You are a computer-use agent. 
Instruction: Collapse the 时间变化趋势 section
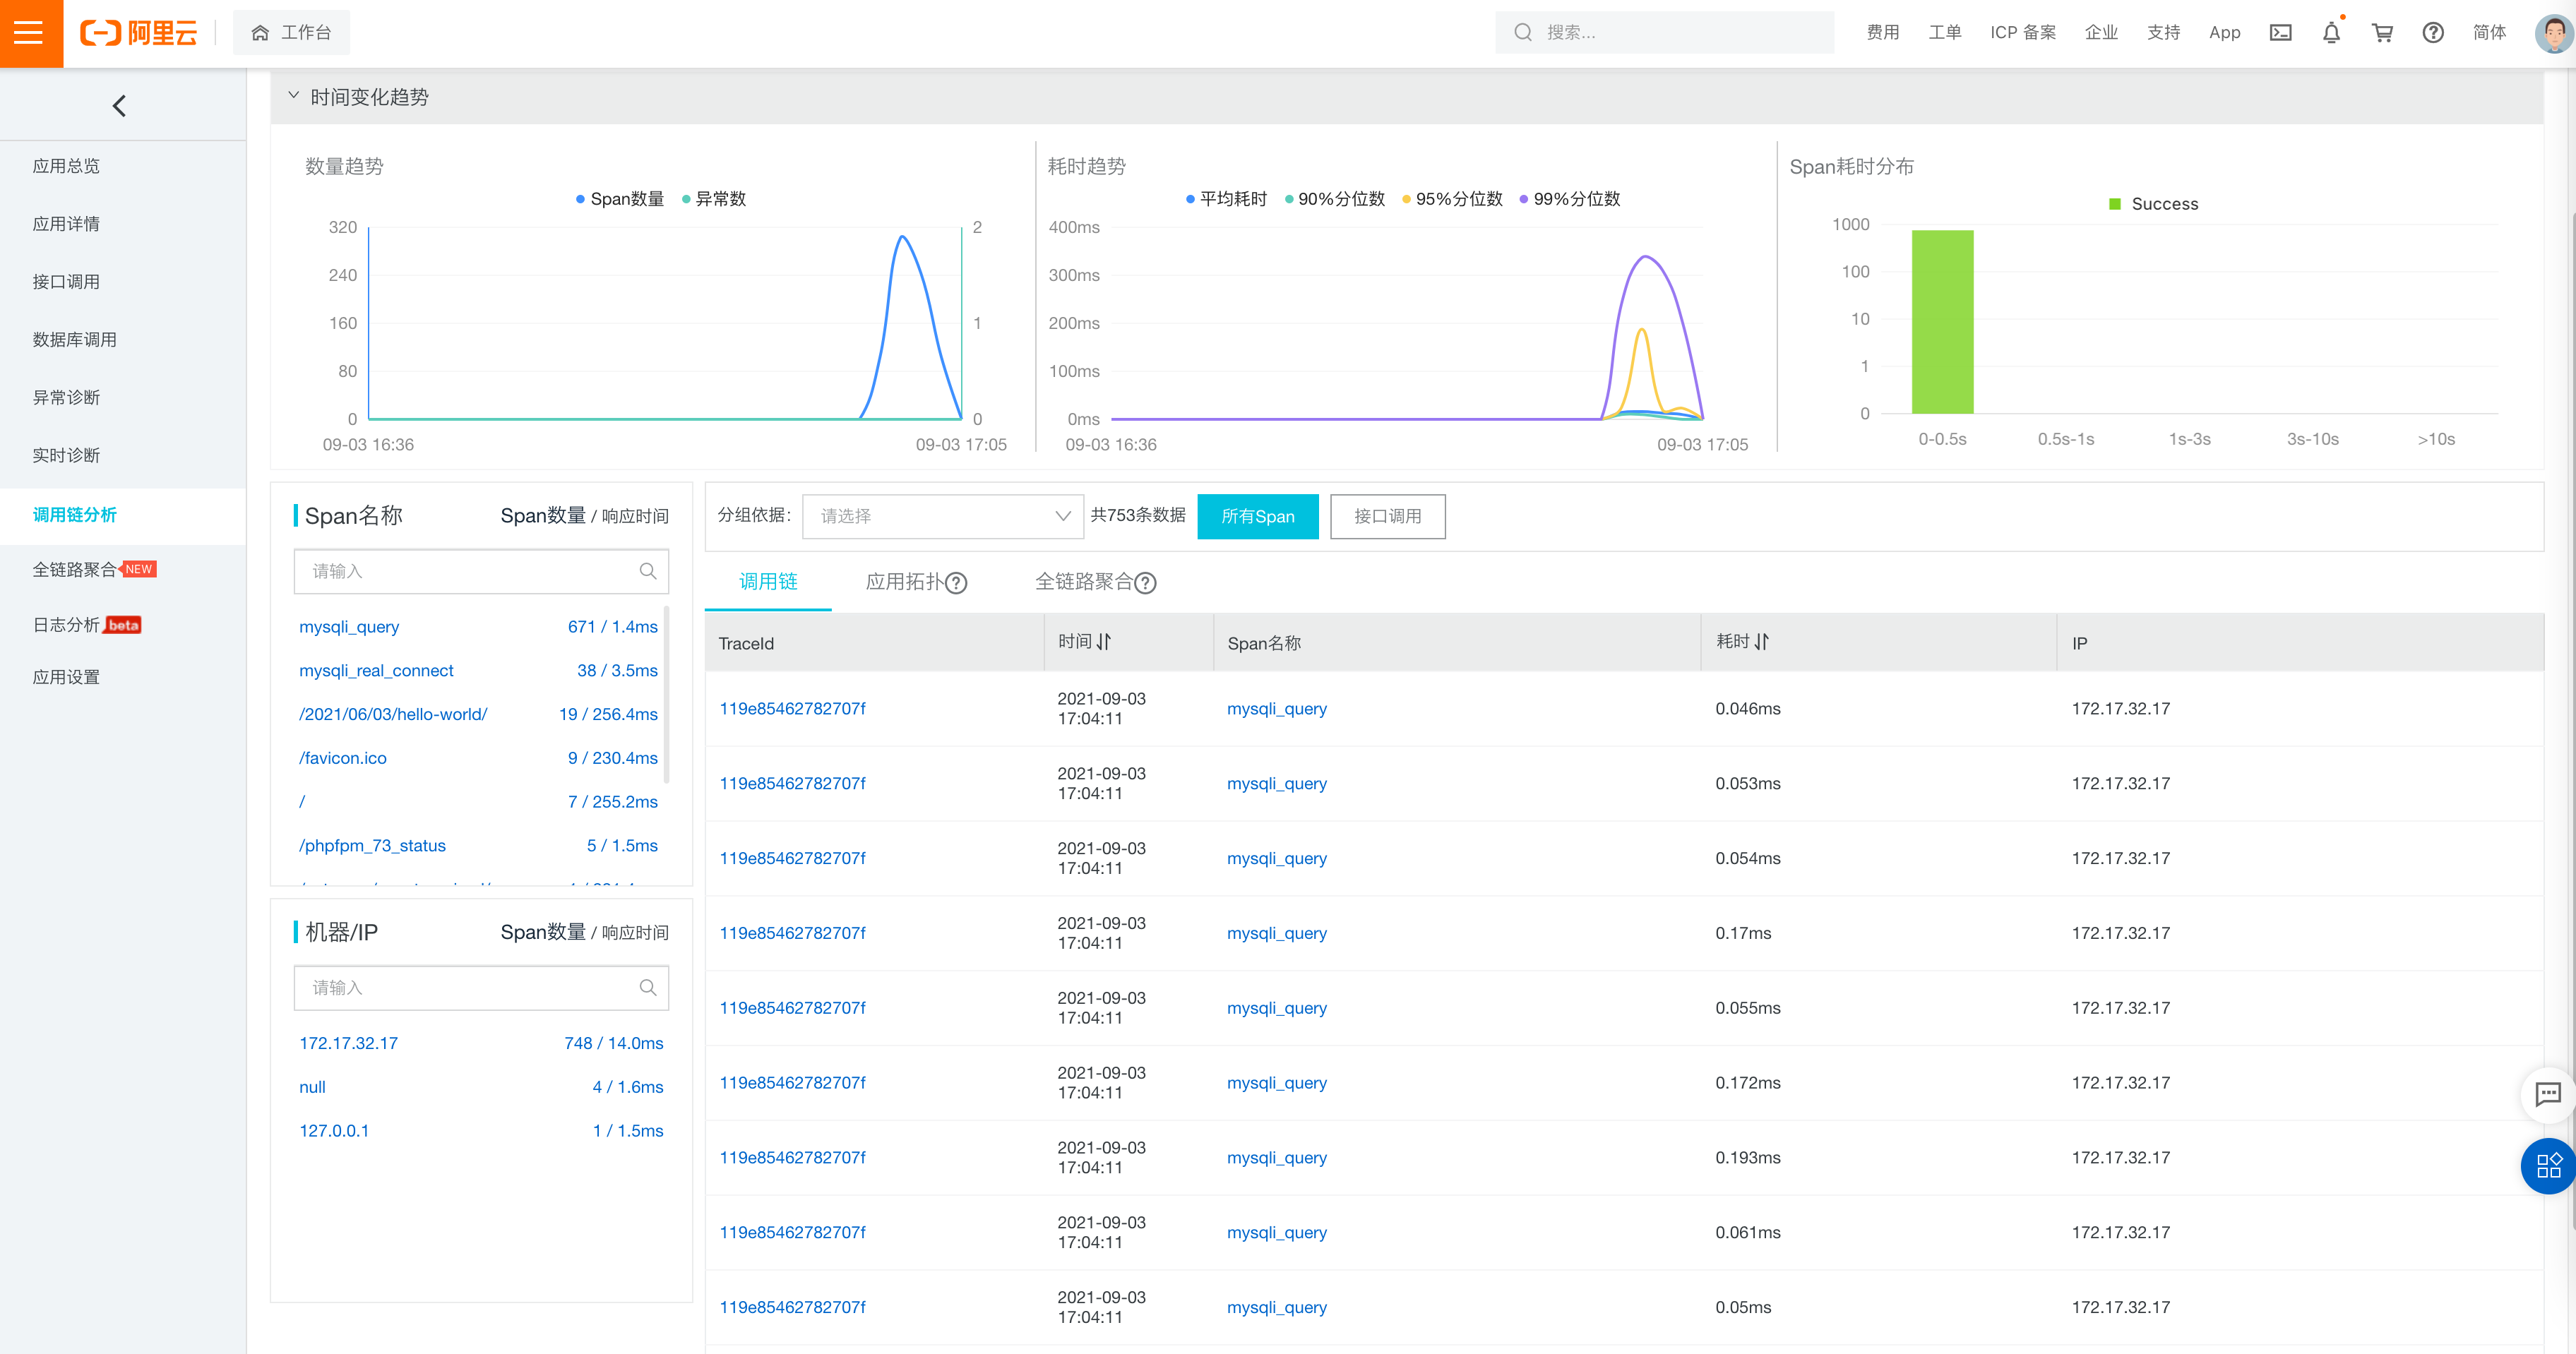tap(293, 96)
